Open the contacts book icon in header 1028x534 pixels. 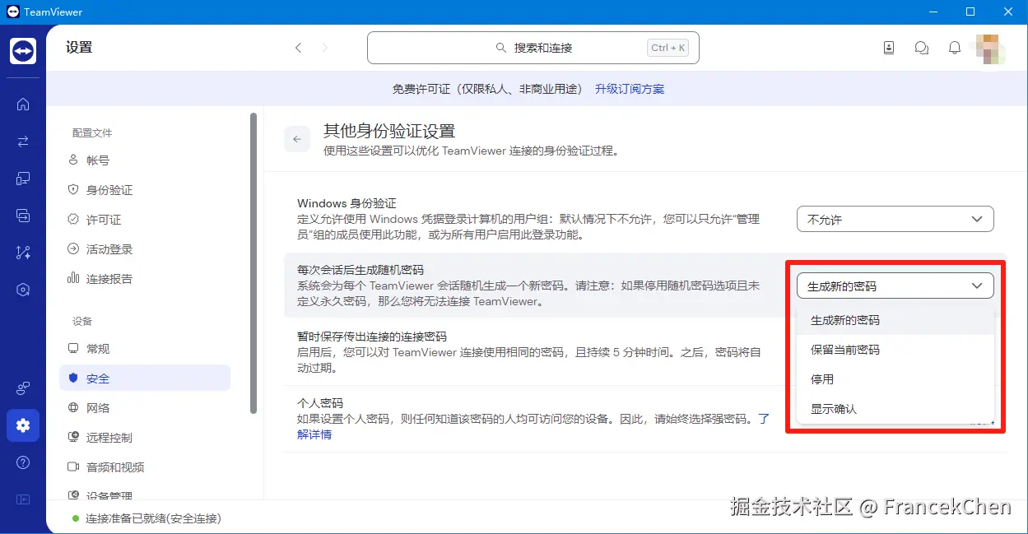[x=889, y=48]
